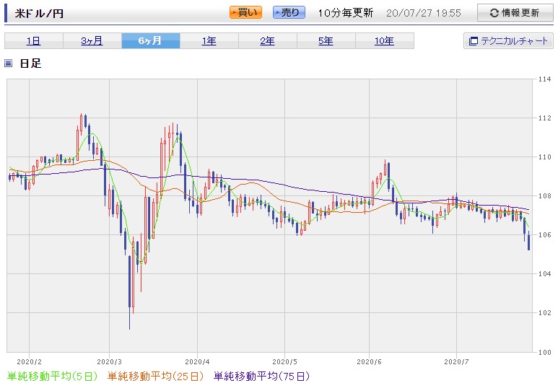Click the refresh arrows icon in 情報更新
The width and height of the screenshot is (558, 383).
pos(494,13)
